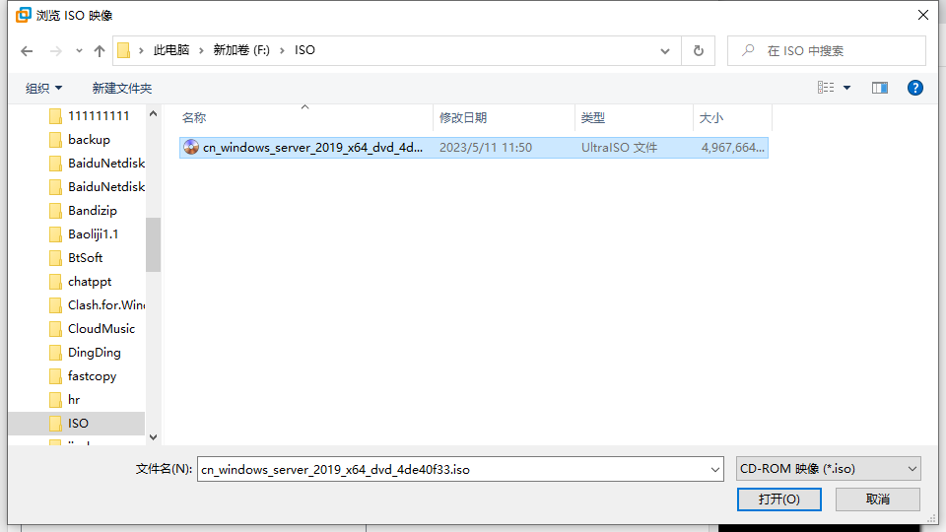
Task: Click the hr folder icon
Action: point(55,400)
